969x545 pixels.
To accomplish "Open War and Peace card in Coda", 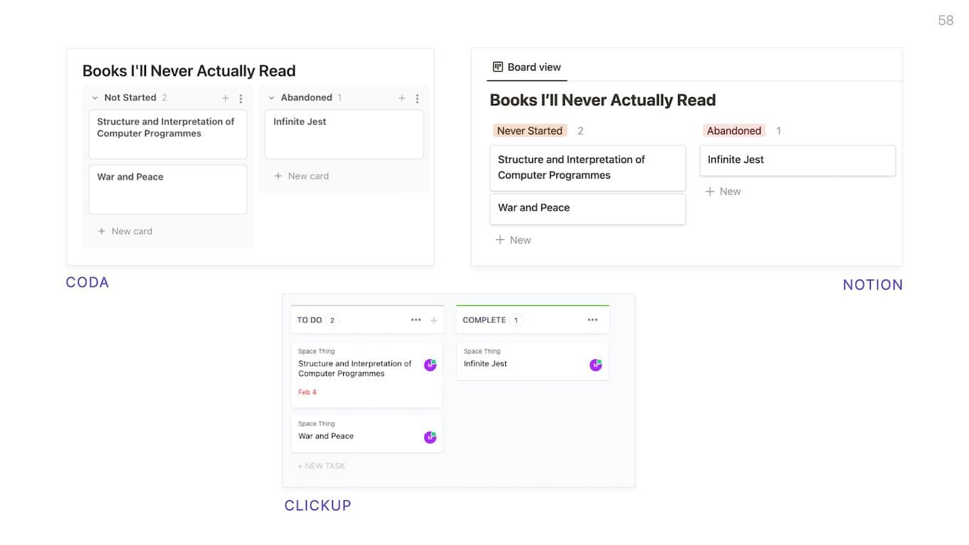I will coord(167,189).
